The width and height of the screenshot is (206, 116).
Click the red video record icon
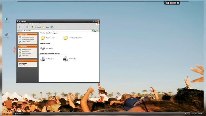point(171,3)
